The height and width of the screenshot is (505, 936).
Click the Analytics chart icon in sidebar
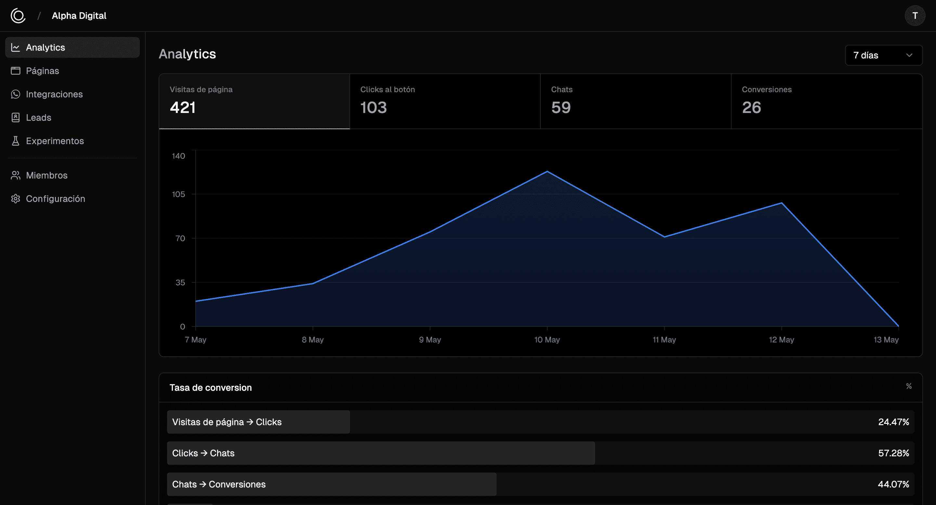pos(15,47)
